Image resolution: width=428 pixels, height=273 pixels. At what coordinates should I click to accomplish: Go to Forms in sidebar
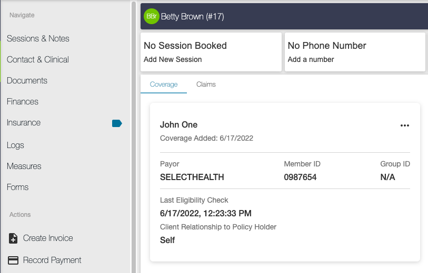(x=17, y=187)
